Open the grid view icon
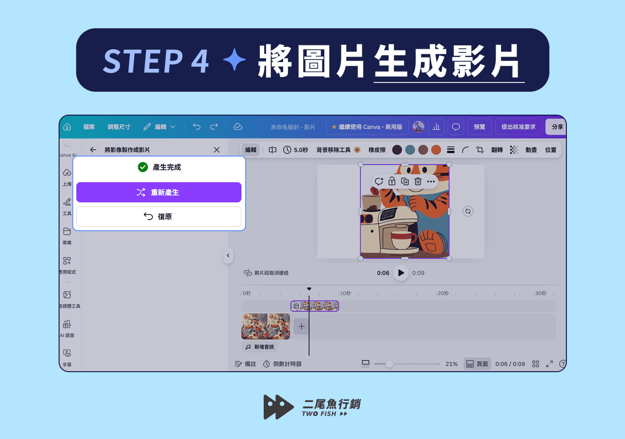 coord(536,364)
